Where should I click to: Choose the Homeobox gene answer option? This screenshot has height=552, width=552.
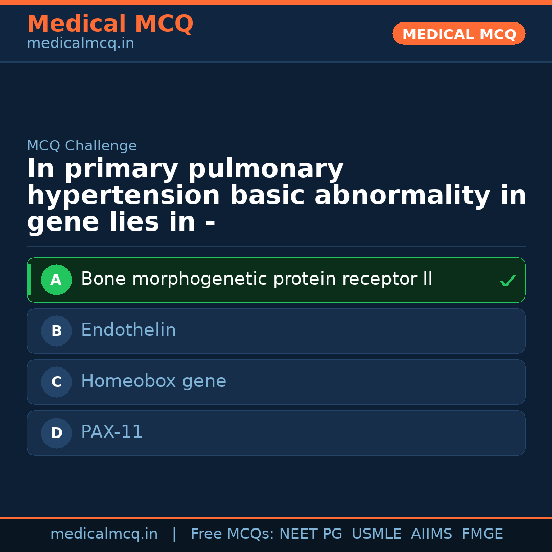153,381
